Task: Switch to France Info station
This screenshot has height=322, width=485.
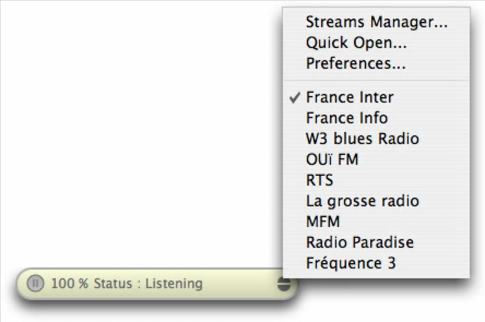Action: [347, 118]
